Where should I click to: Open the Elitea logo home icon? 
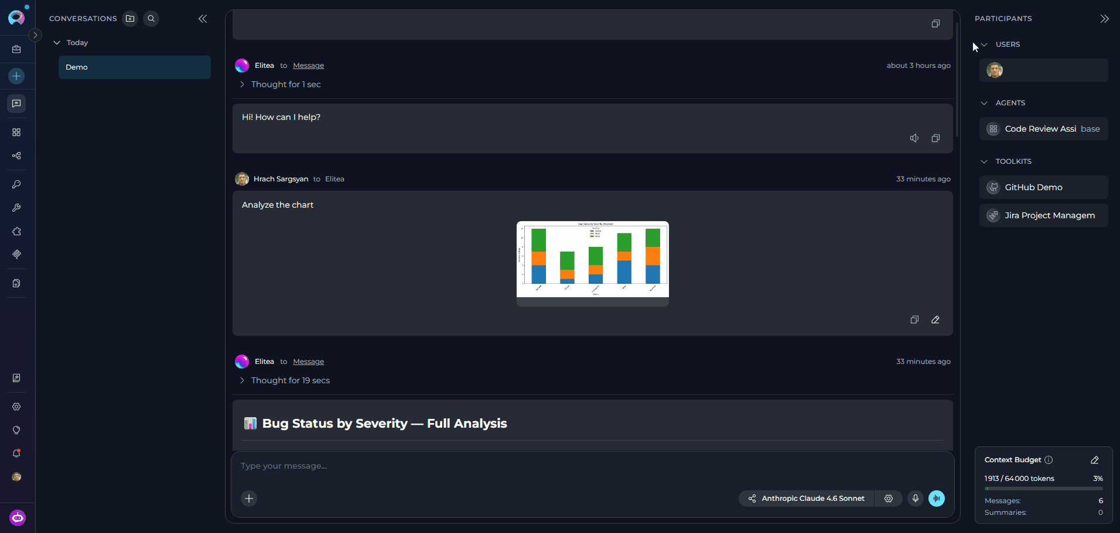coord(16,17)
